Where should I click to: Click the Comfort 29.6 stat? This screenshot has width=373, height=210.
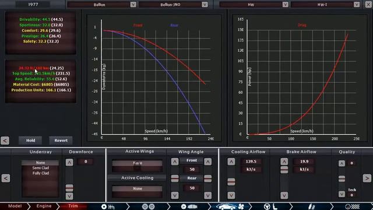tap(41, 30)
